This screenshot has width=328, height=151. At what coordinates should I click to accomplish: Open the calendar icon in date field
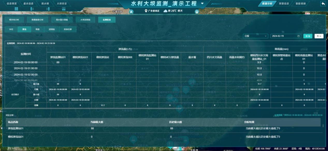[x=298, y=36]
